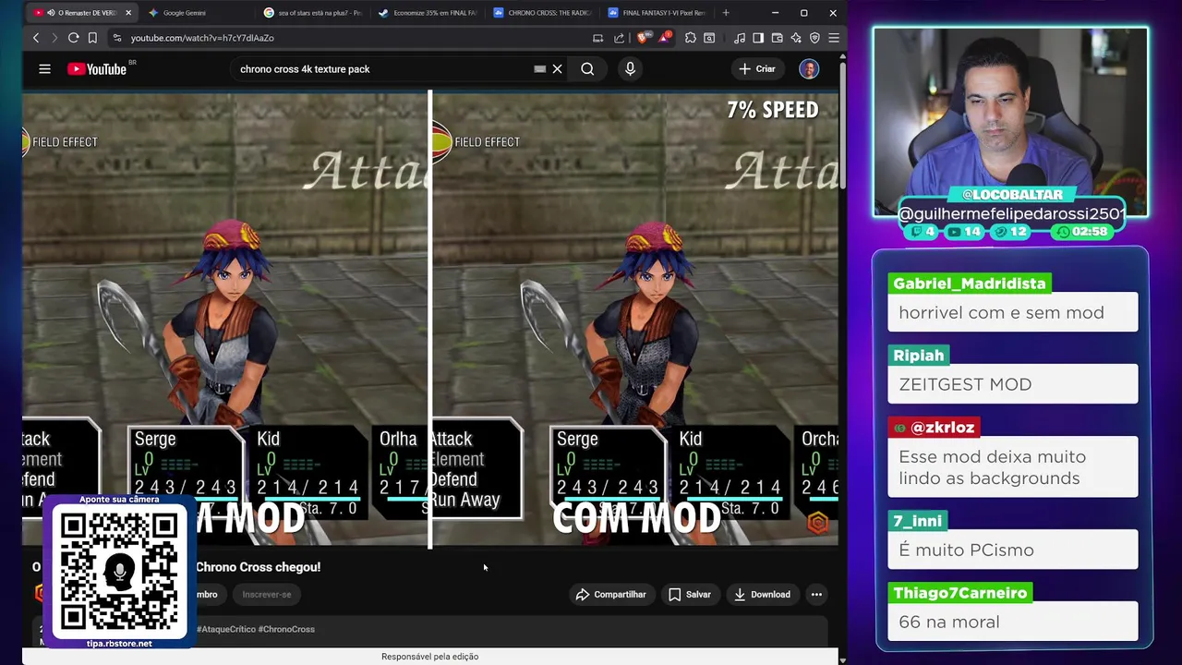Open Leo AI sparkle icon
This screenshot has width=1182, height=665.
point(795,38)
